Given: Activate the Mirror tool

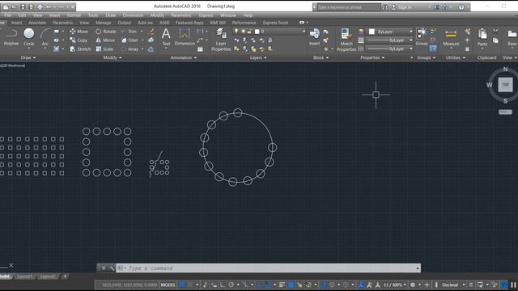Looking at the screenshot, I should coord(105,40).
